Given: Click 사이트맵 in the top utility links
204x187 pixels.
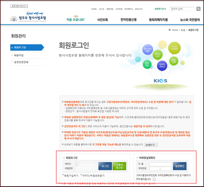Looking at the screenshot, I should 119,9.
